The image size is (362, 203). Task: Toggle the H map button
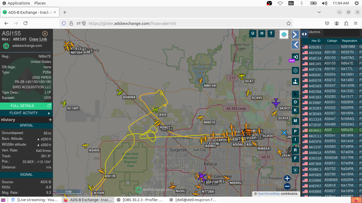[x=262, y=33]
